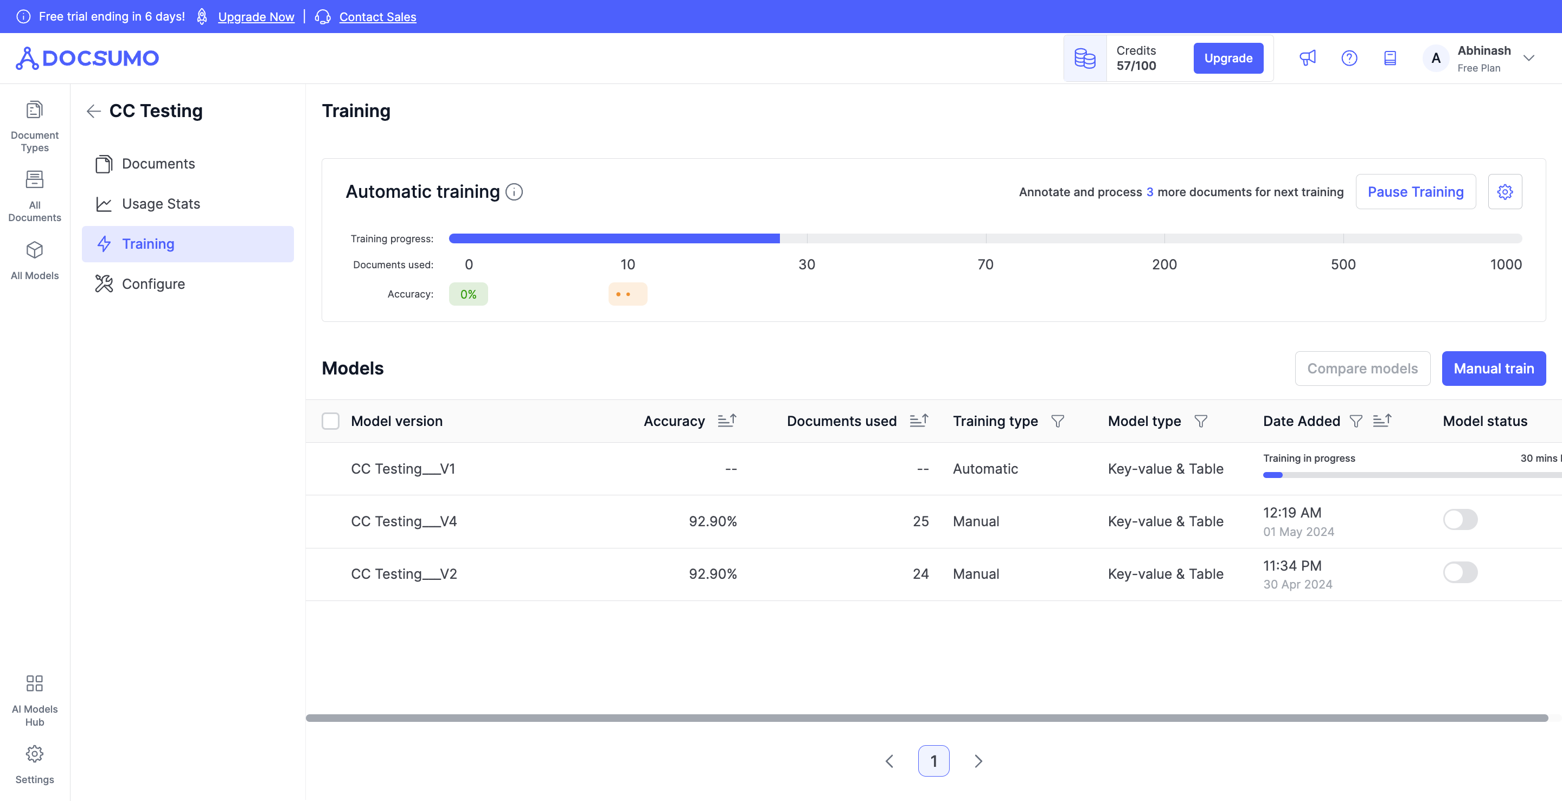
Task: Filter by Training type
Action: (1058, 421)
